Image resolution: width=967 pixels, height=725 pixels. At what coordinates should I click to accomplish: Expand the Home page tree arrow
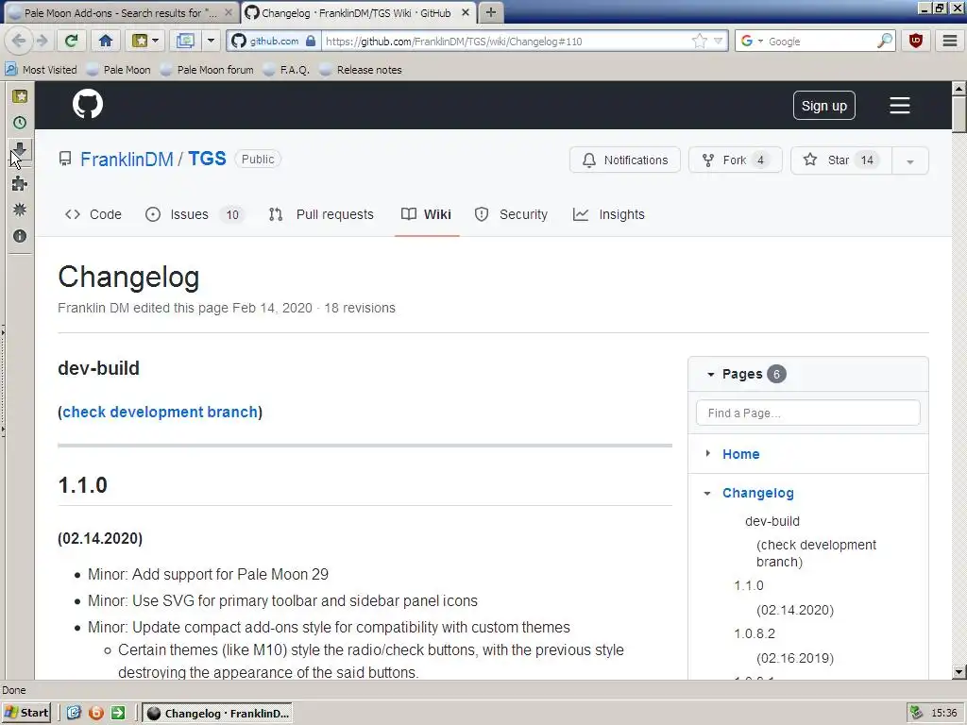[x=708, y=453]
